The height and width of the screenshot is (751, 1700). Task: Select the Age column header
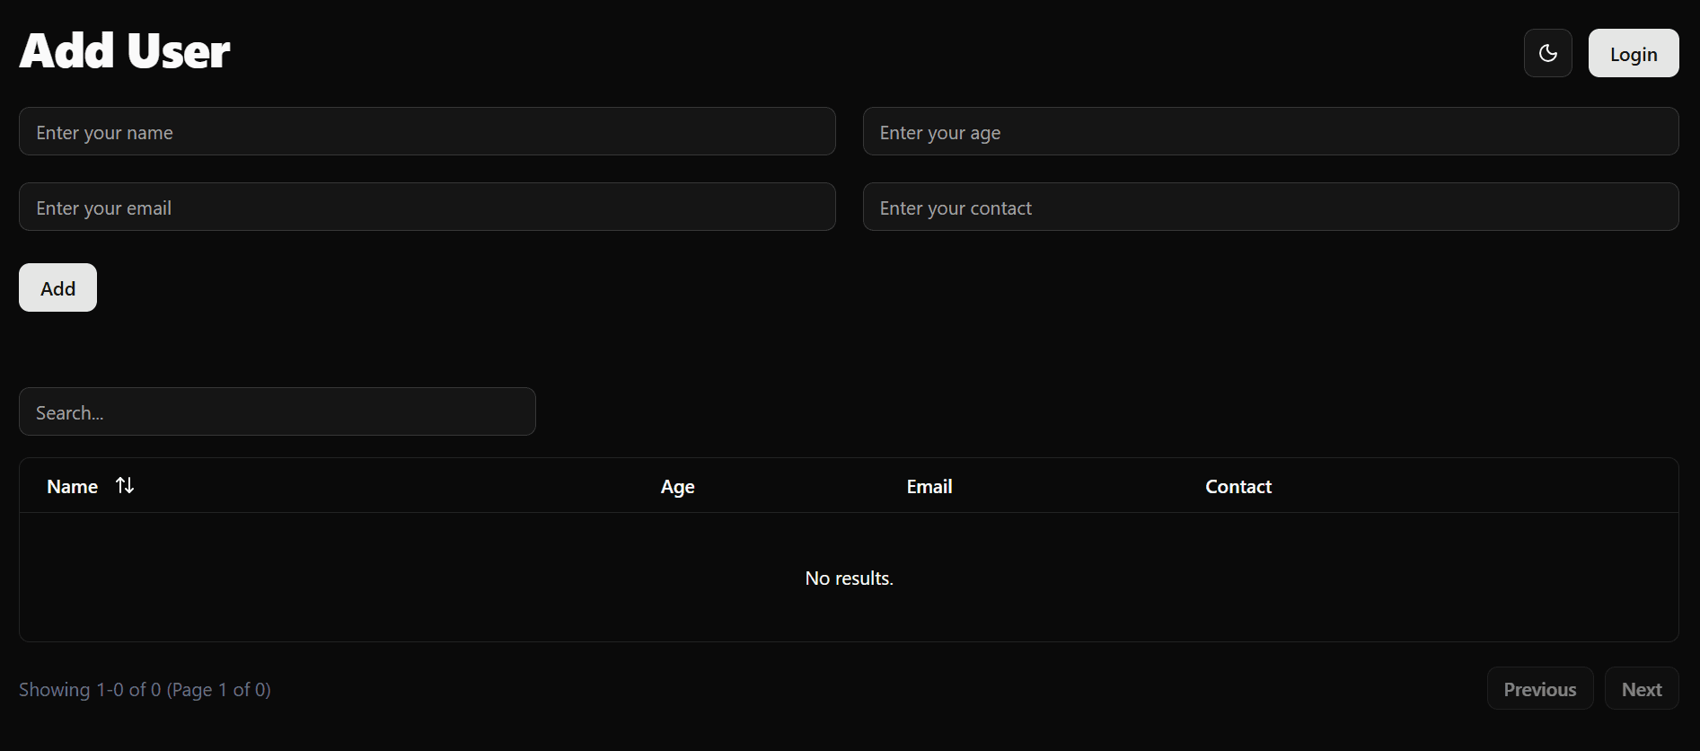point(677,487)
